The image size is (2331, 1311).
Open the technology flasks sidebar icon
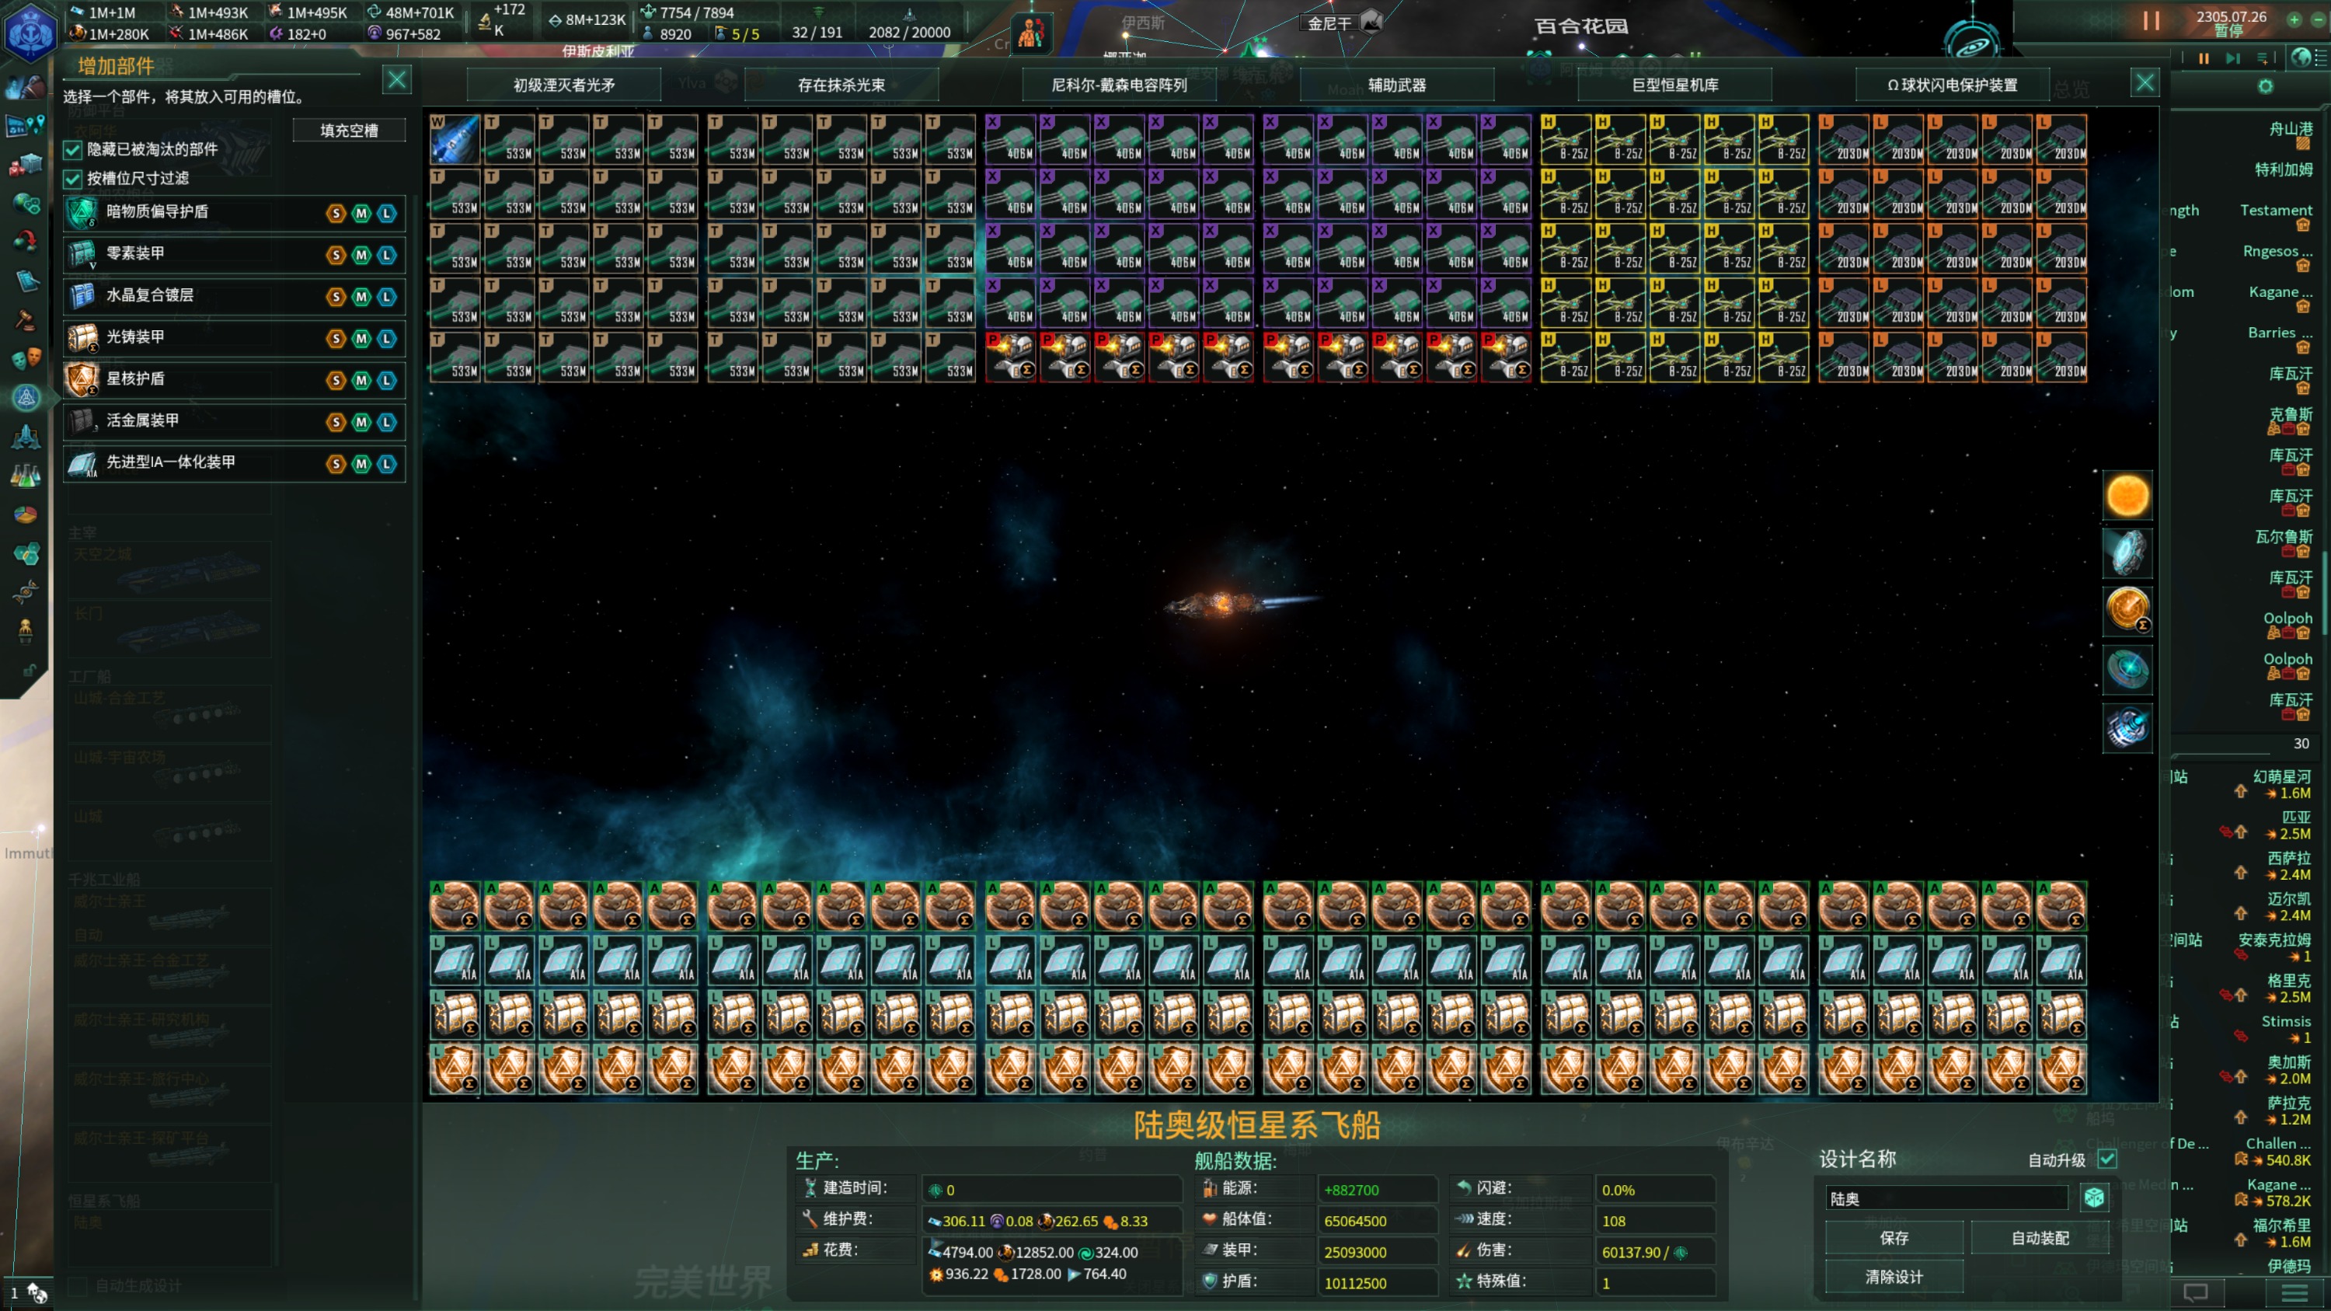coord(26,475)
